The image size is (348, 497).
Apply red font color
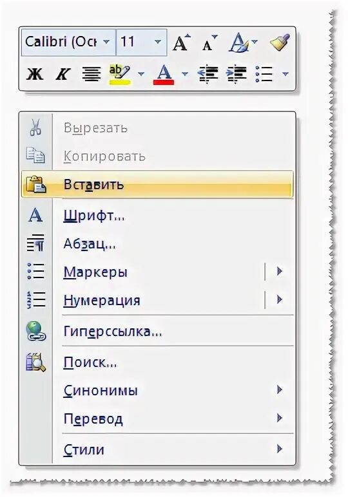[164, 75]
